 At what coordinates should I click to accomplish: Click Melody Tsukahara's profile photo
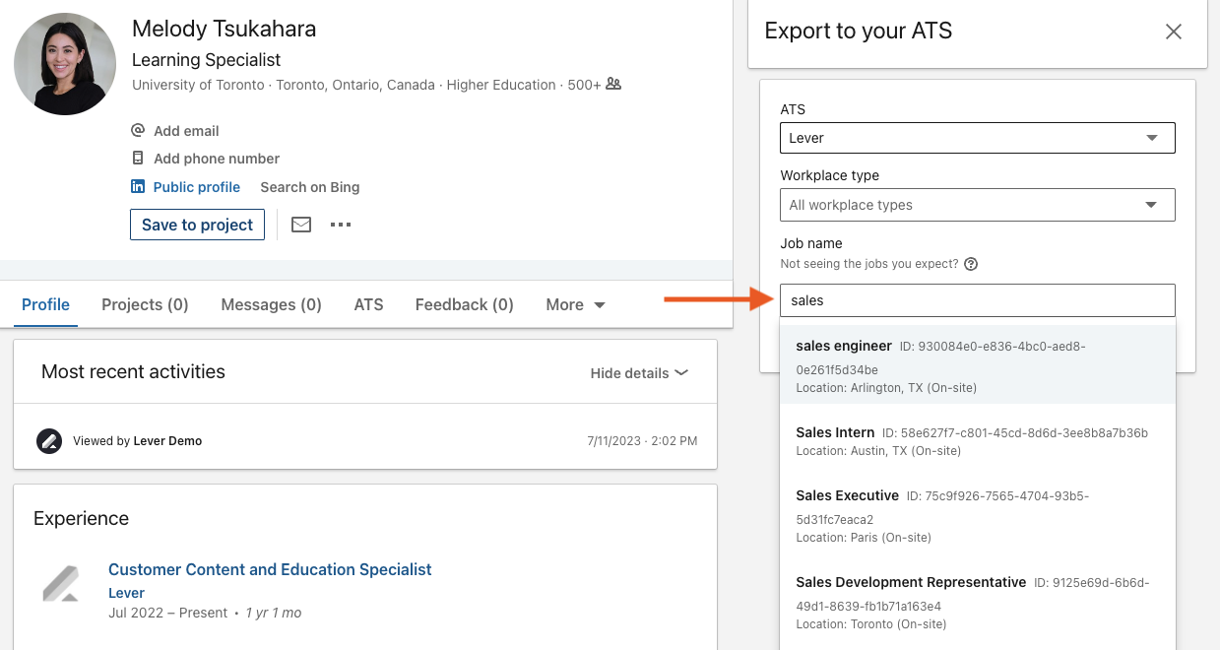click(65, 64)
